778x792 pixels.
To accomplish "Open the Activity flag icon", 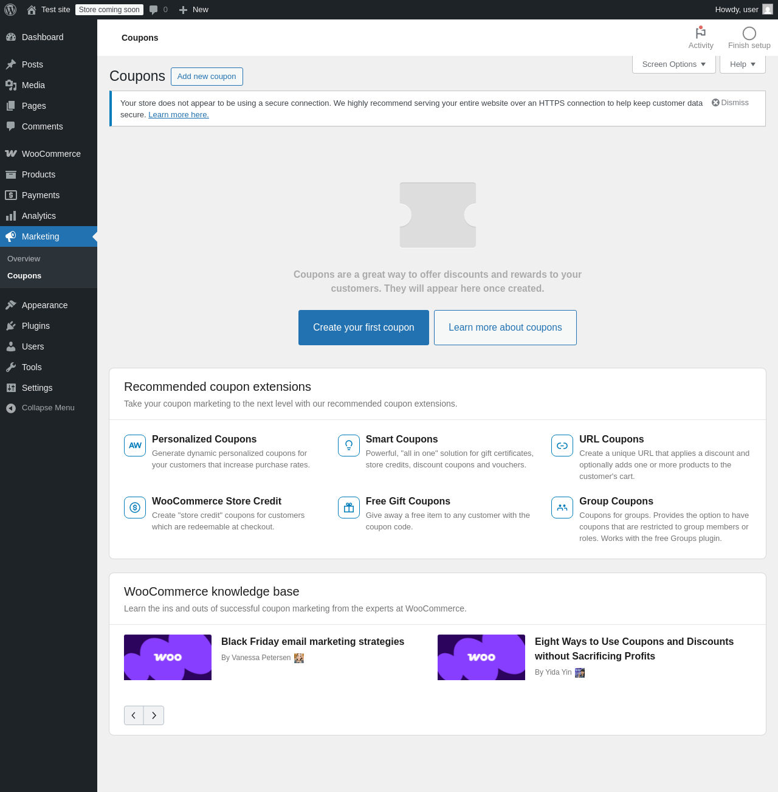I will pyautogui.click(x=701, y=33).
